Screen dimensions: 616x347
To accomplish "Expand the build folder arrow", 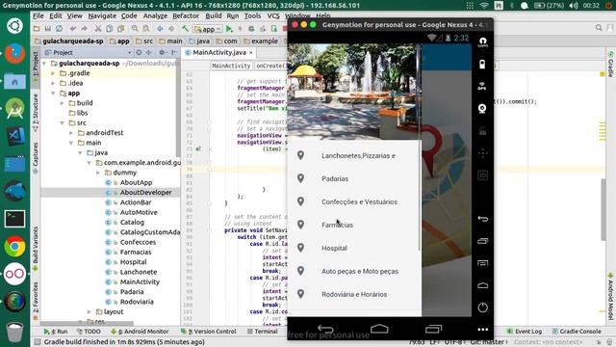I will [x=62, y=103].
